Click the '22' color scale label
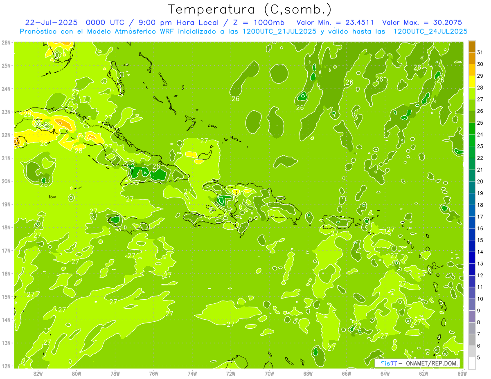Screen dimensions: 491x379 [480, 158]
